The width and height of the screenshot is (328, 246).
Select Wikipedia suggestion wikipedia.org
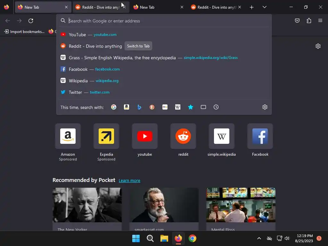coord(164,80)
